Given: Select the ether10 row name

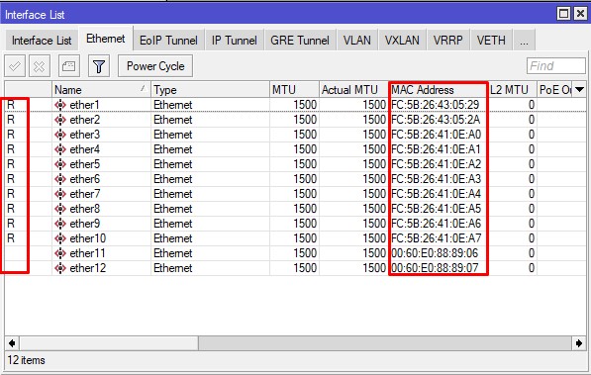Looking at the screenshot, I should click(x=87, y=238).
